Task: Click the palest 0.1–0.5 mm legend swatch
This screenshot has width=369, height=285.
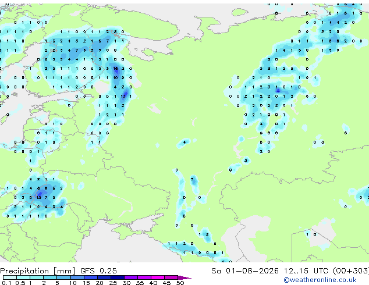Action: (x=10, y=277)
